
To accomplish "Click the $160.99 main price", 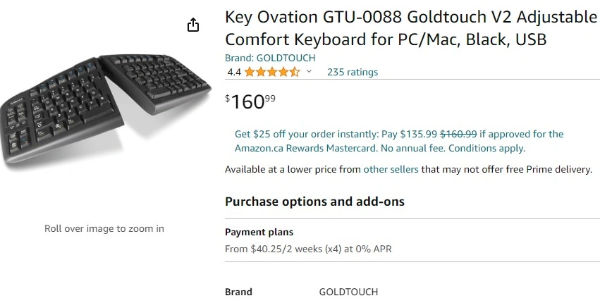I will pyautogui.click(x=250, y=101).
